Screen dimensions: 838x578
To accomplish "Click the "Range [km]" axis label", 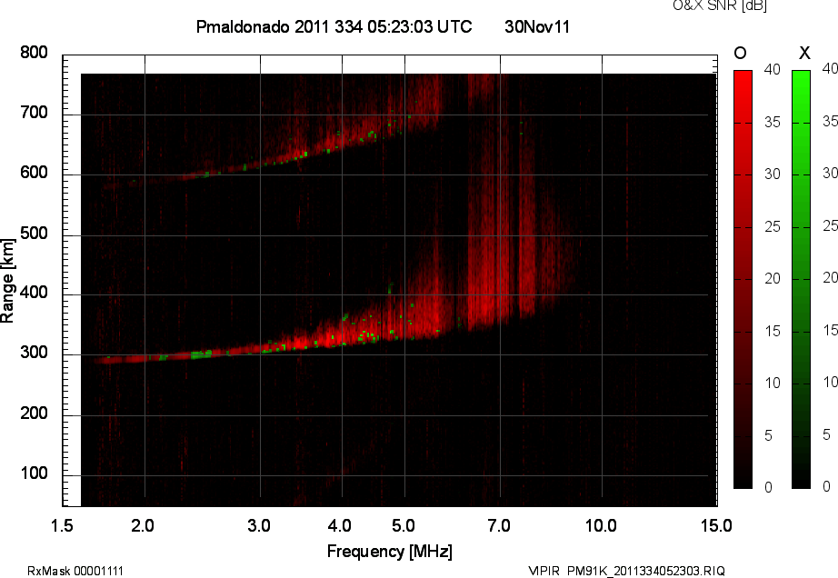I will pos(7,281).
